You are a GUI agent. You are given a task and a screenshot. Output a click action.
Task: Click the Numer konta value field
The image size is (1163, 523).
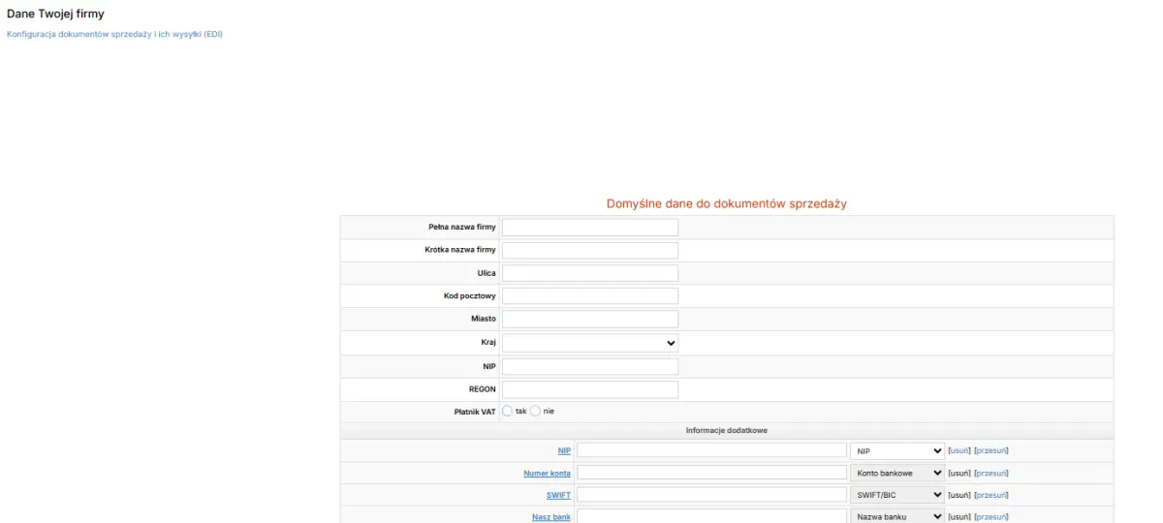click(x=711, y=473)
